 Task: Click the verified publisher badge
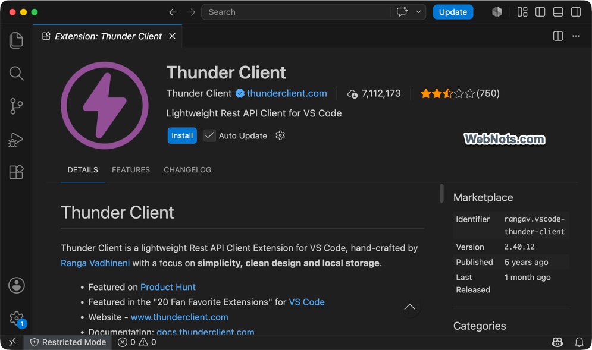click(x=240, y=93)
